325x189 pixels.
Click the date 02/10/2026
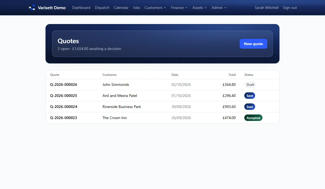(181, 85)
